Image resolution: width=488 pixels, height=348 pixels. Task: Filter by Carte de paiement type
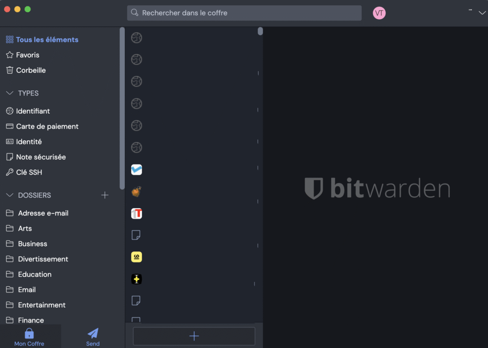click(x=42, y=126)
